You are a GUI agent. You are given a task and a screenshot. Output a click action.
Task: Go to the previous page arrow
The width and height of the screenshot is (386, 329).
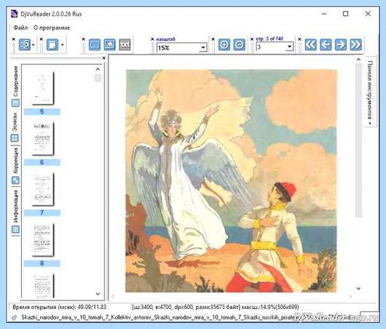(x=326, y=45)
